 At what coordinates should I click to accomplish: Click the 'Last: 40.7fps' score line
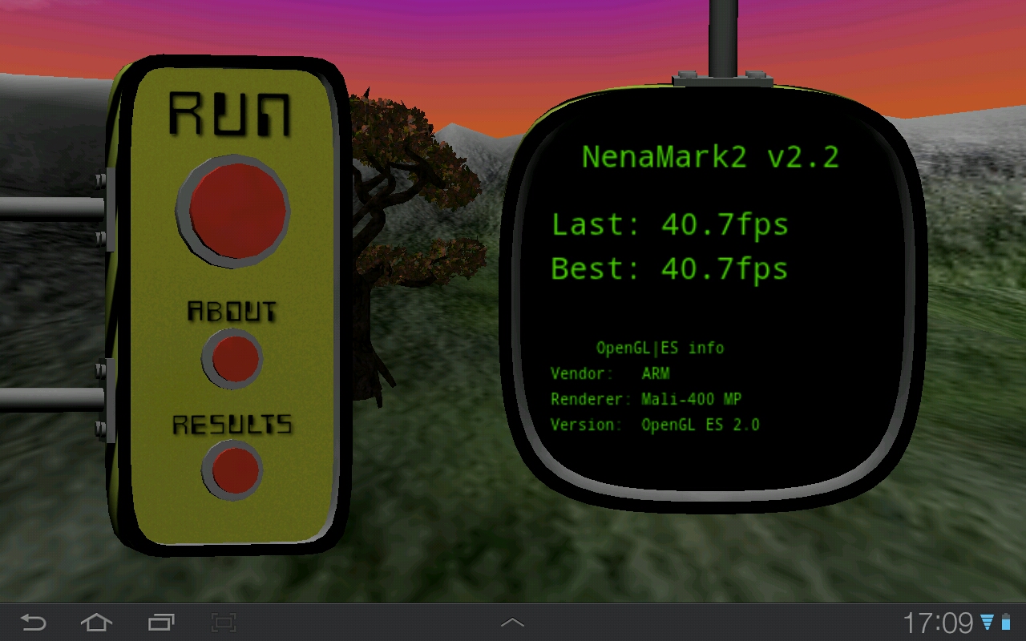click(670, 225)
